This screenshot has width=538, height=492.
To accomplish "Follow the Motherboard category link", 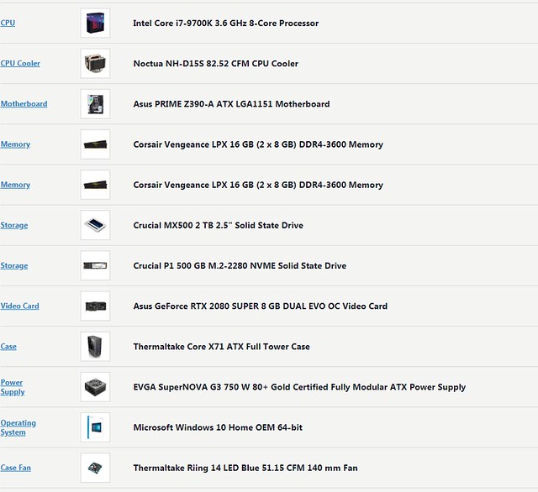I will click(x=24, y=104).
